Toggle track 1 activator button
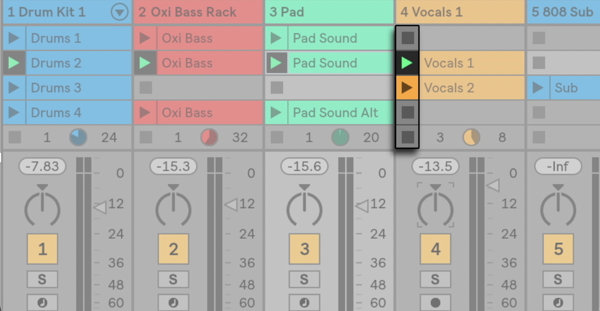The width and height of the screenshot is (600, 311). pyautogui.click(x=42, y=249)
